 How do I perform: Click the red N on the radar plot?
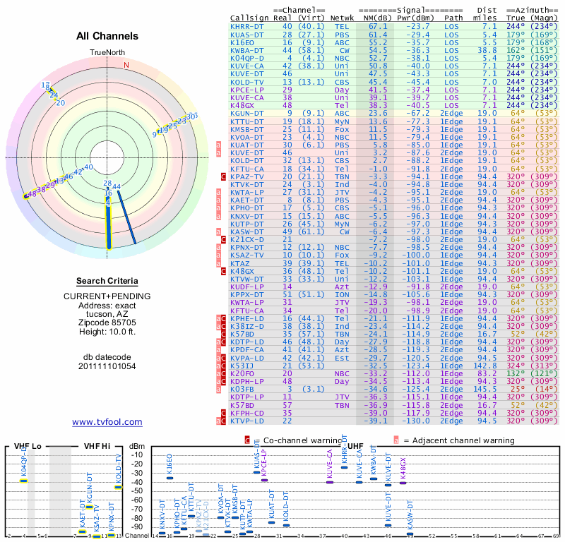coord(126,65)
